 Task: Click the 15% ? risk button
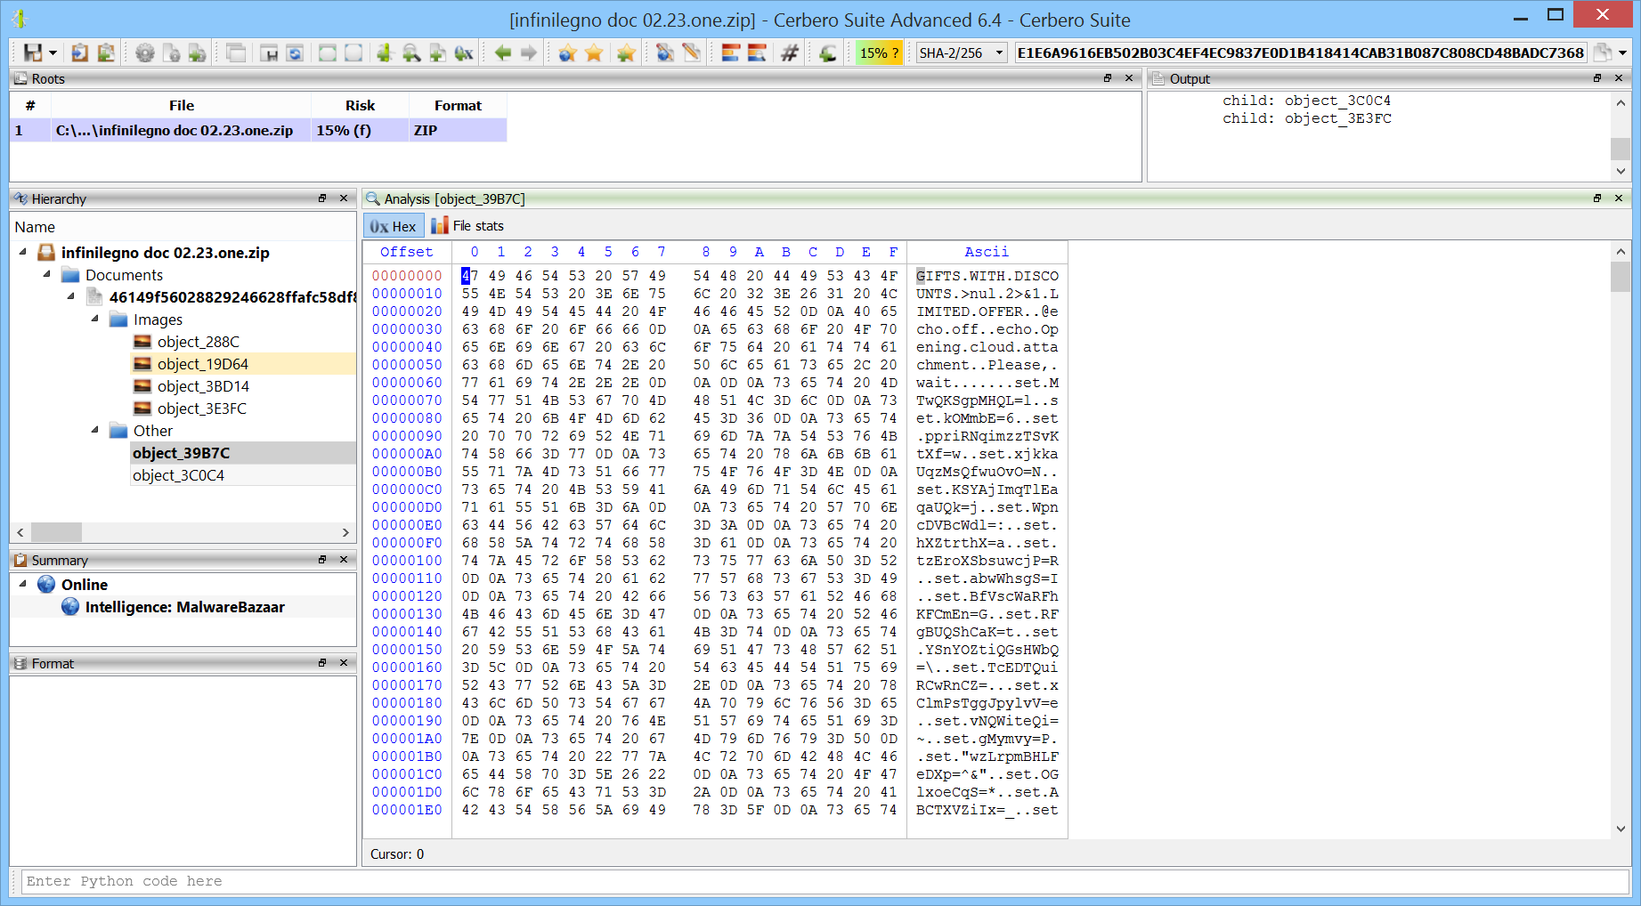(x=879, y=53)
